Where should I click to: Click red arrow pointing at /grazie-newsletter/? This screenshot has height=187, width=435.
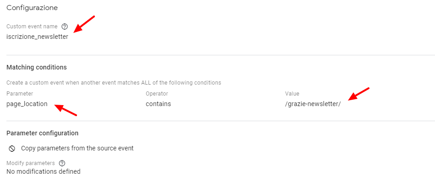coord(359,94)
